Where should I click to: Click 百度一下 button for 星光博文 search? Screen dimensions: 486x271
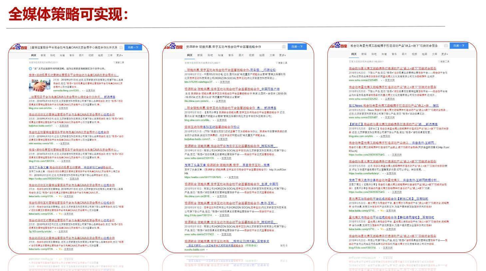459,46
